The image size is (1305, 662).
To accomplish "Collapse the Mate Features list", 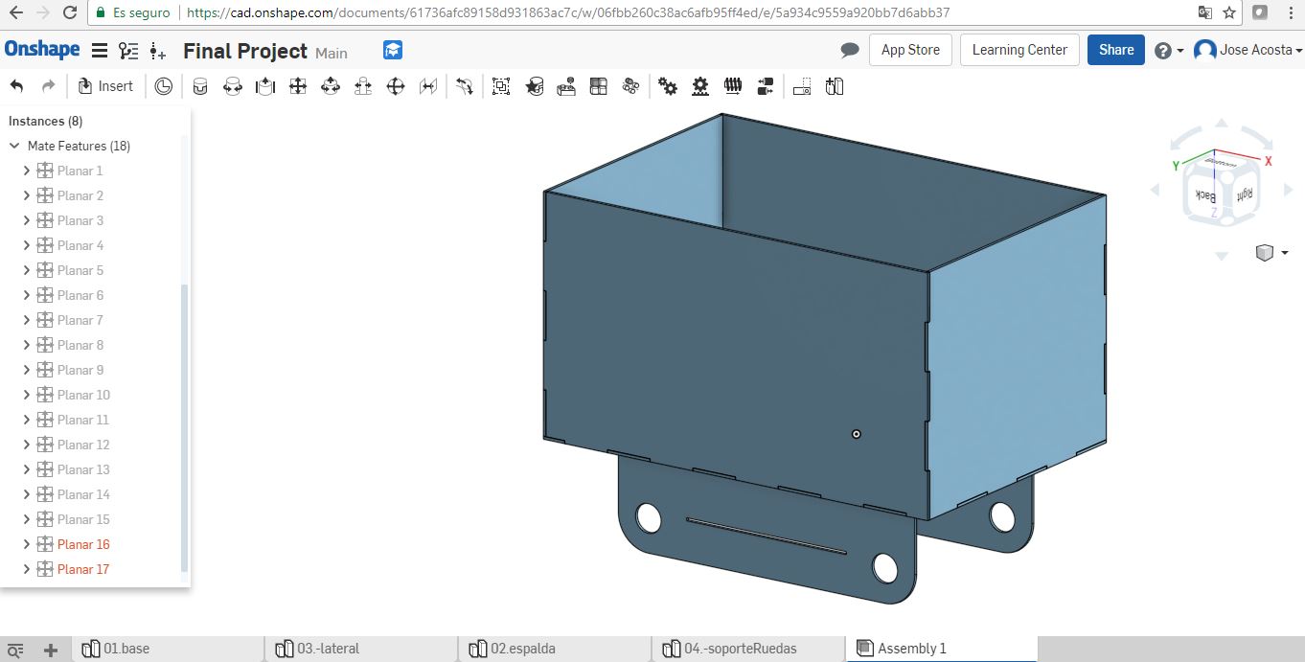I will pyautogui.click(x=14, y=146).
